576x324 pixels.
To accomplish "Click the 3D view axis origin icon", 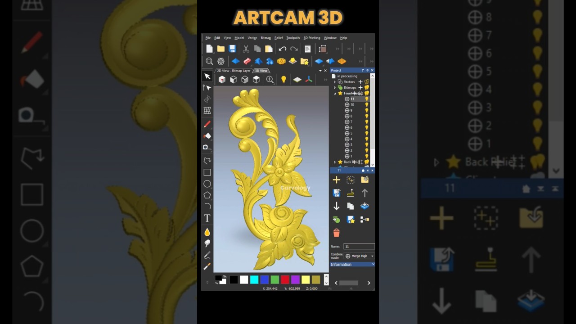I will 309,80.
